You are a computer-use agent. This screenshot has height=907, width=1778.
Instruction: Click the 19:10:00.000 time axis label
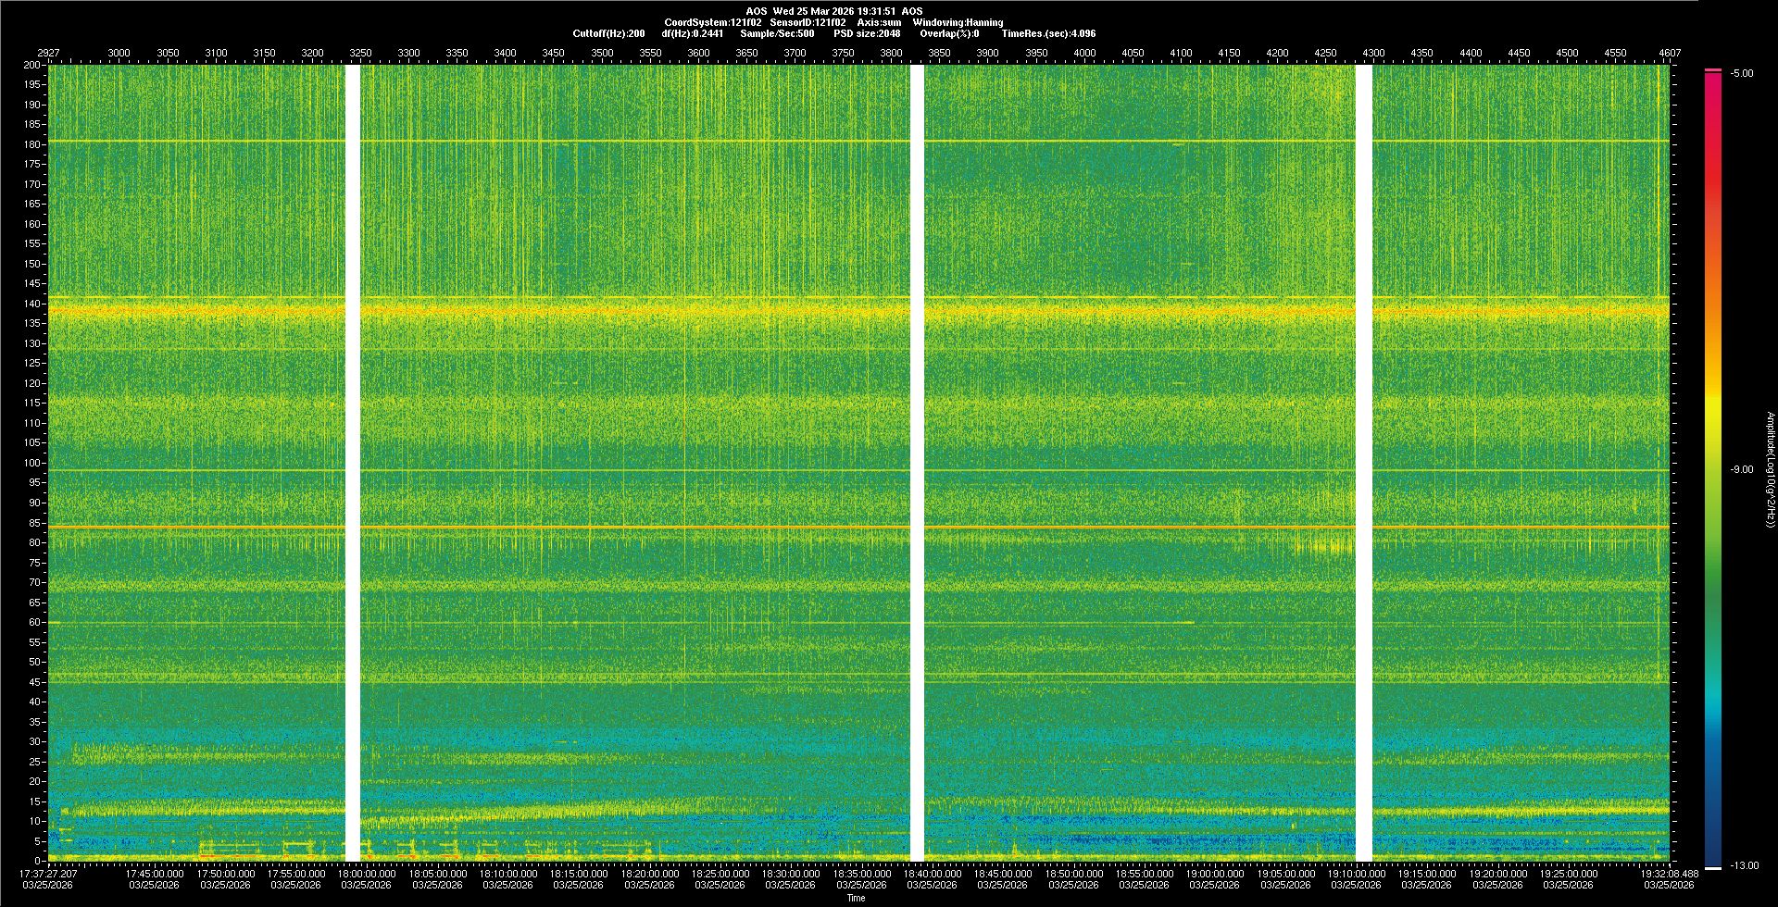pos(1356,873)
